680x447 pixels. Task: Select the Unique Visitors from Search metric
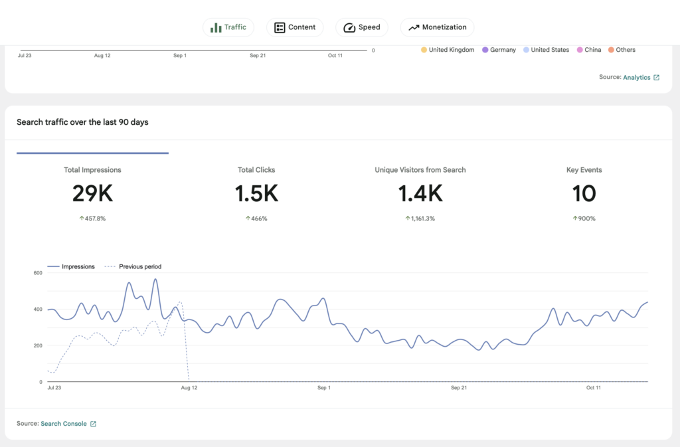coord(420,194)
